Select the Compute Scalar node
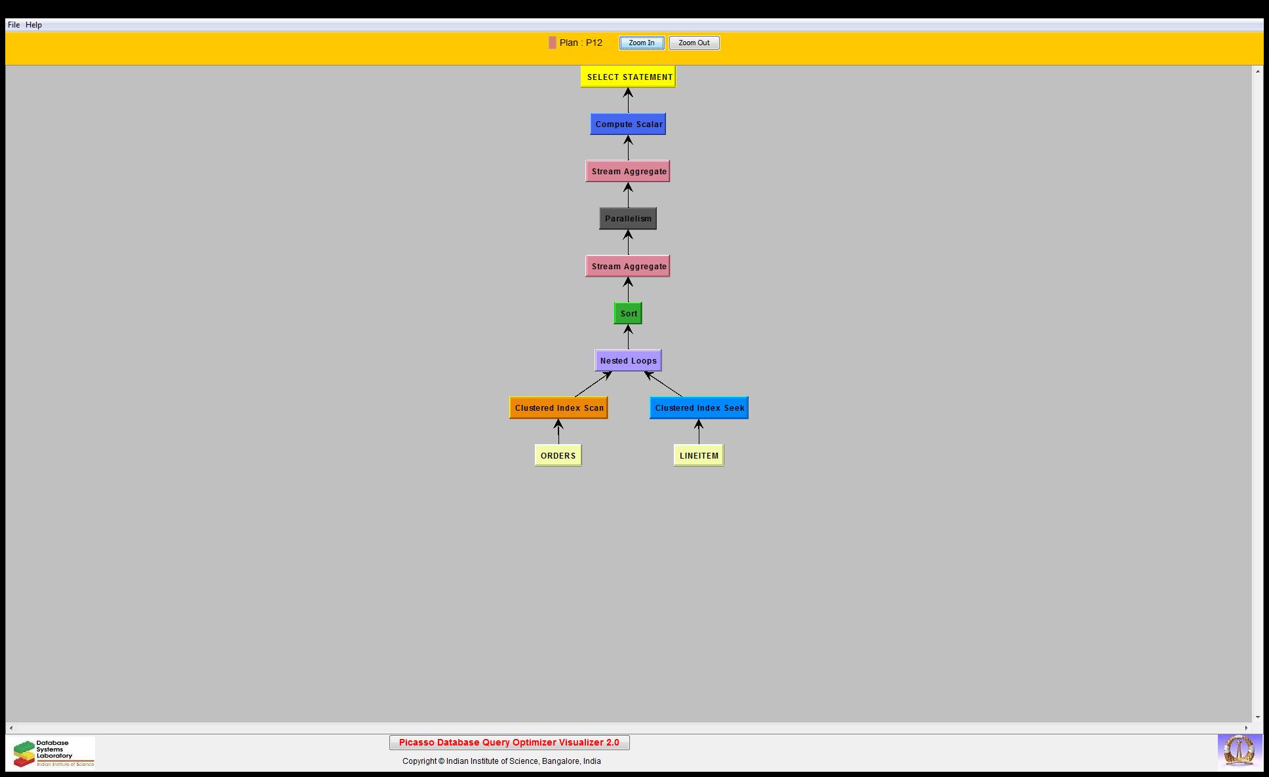The width and height of the screenshot is (1269, 777). tap(628, 124)
